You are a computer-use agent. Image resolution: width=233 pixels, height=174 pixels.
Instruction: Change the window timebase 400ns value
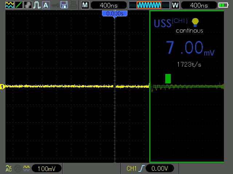point(199,5)
